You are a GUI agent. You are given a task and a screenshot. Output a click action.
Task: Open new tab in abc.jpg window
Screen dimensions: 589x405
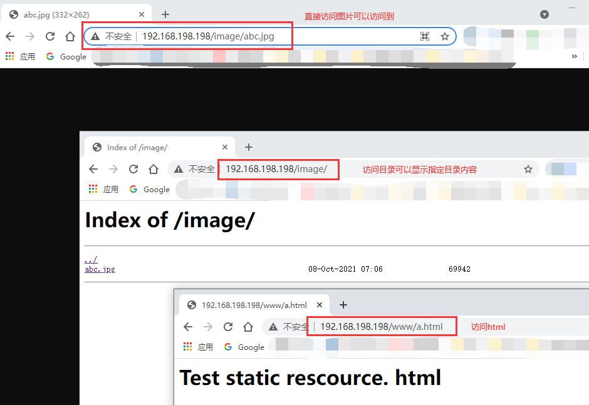(x=165, y=14)
